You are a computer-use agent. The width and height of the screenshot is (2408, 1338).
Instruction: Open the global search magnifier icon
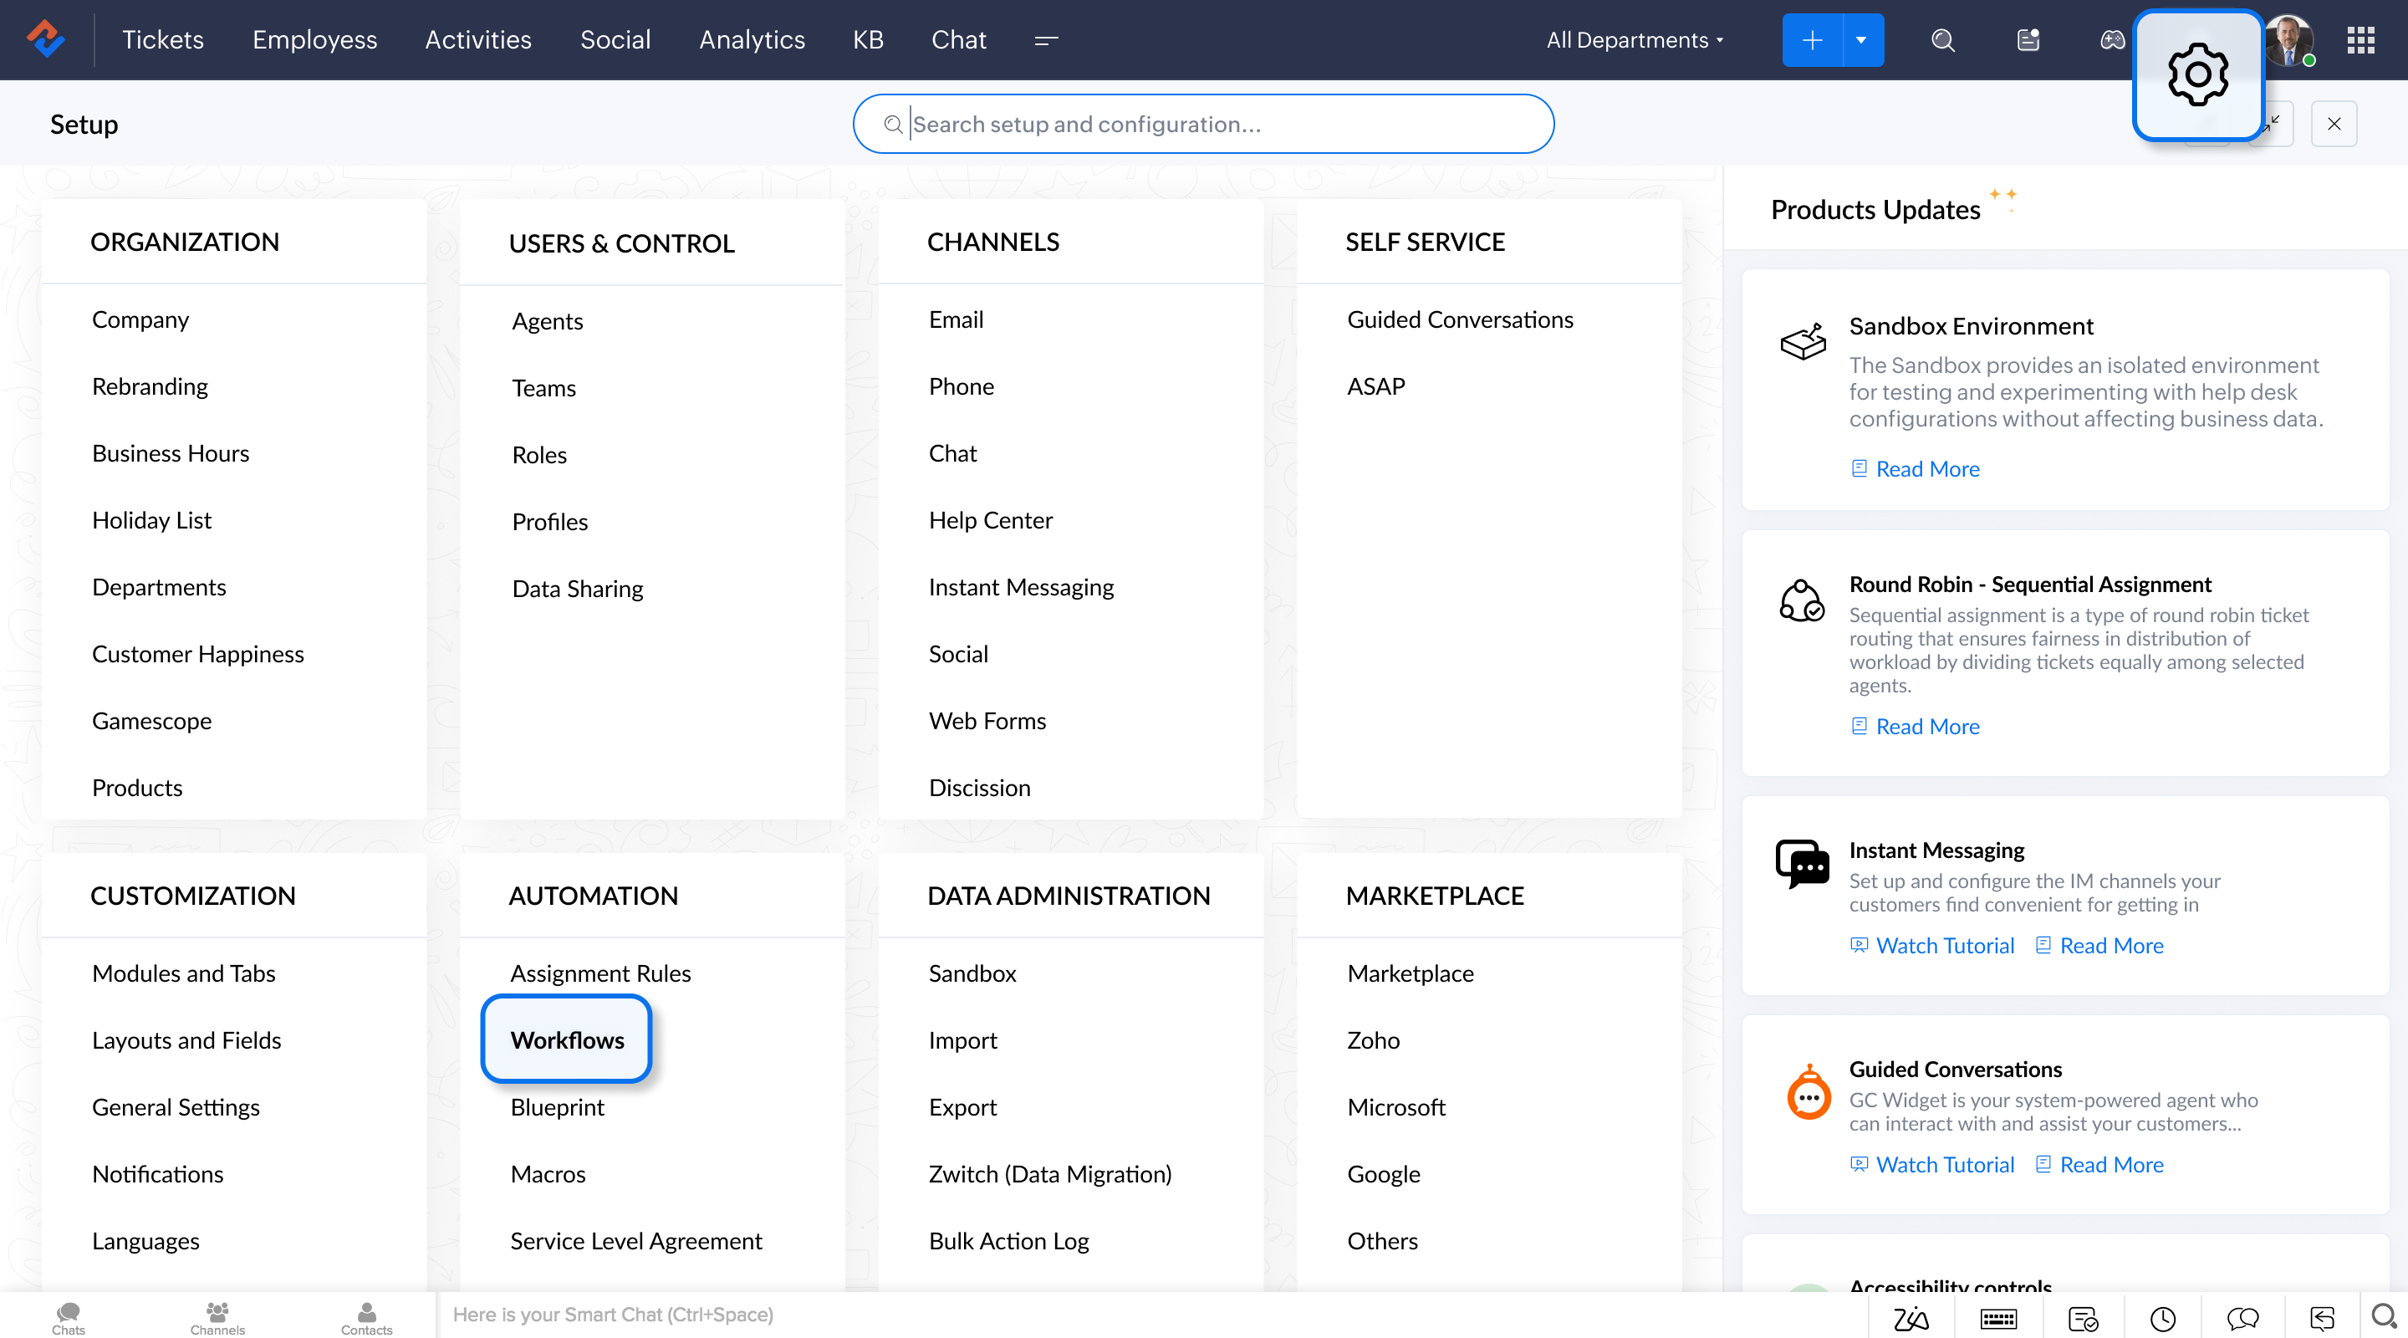[1942, 40]
